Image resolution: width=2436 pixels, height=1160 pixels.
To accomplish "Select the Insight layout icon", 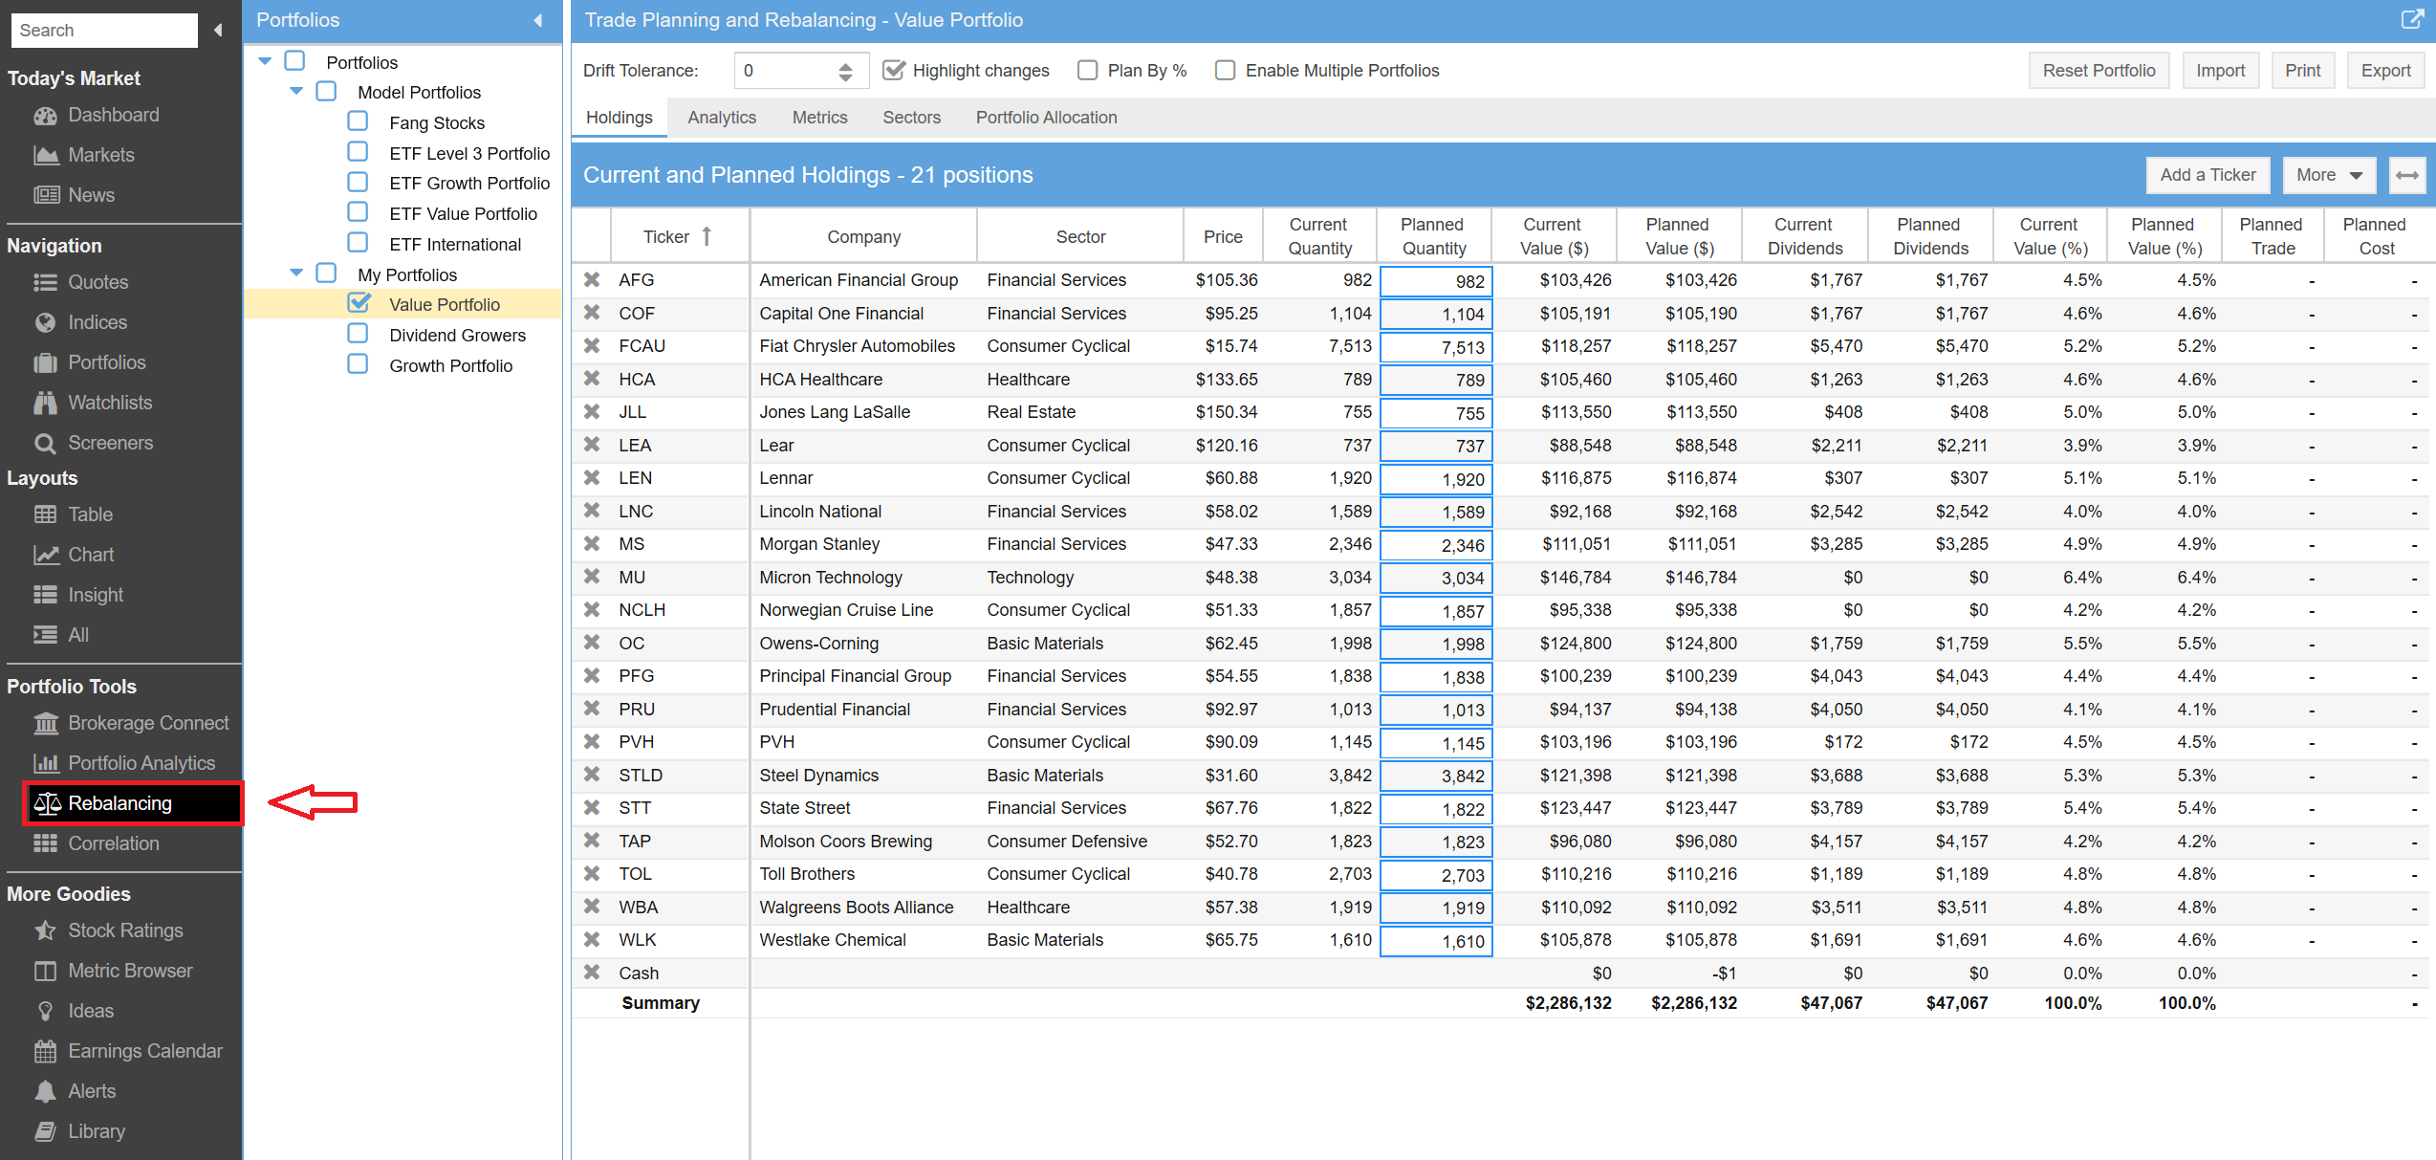I will [45, 595].
